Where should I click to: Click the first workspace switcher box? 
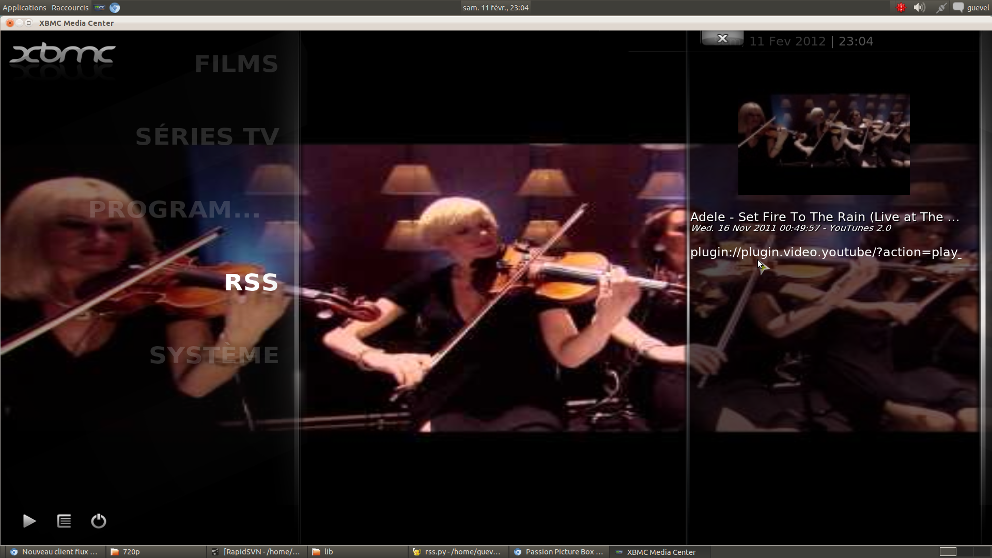(948, 552)
